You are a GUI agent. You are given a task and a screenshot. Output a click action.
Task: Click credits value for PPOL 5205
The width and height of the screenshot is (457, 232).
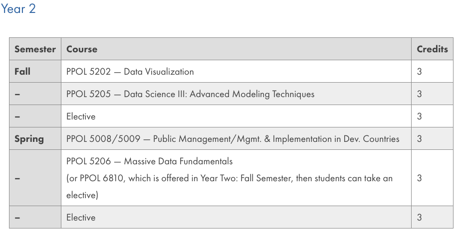pos(419,94)
